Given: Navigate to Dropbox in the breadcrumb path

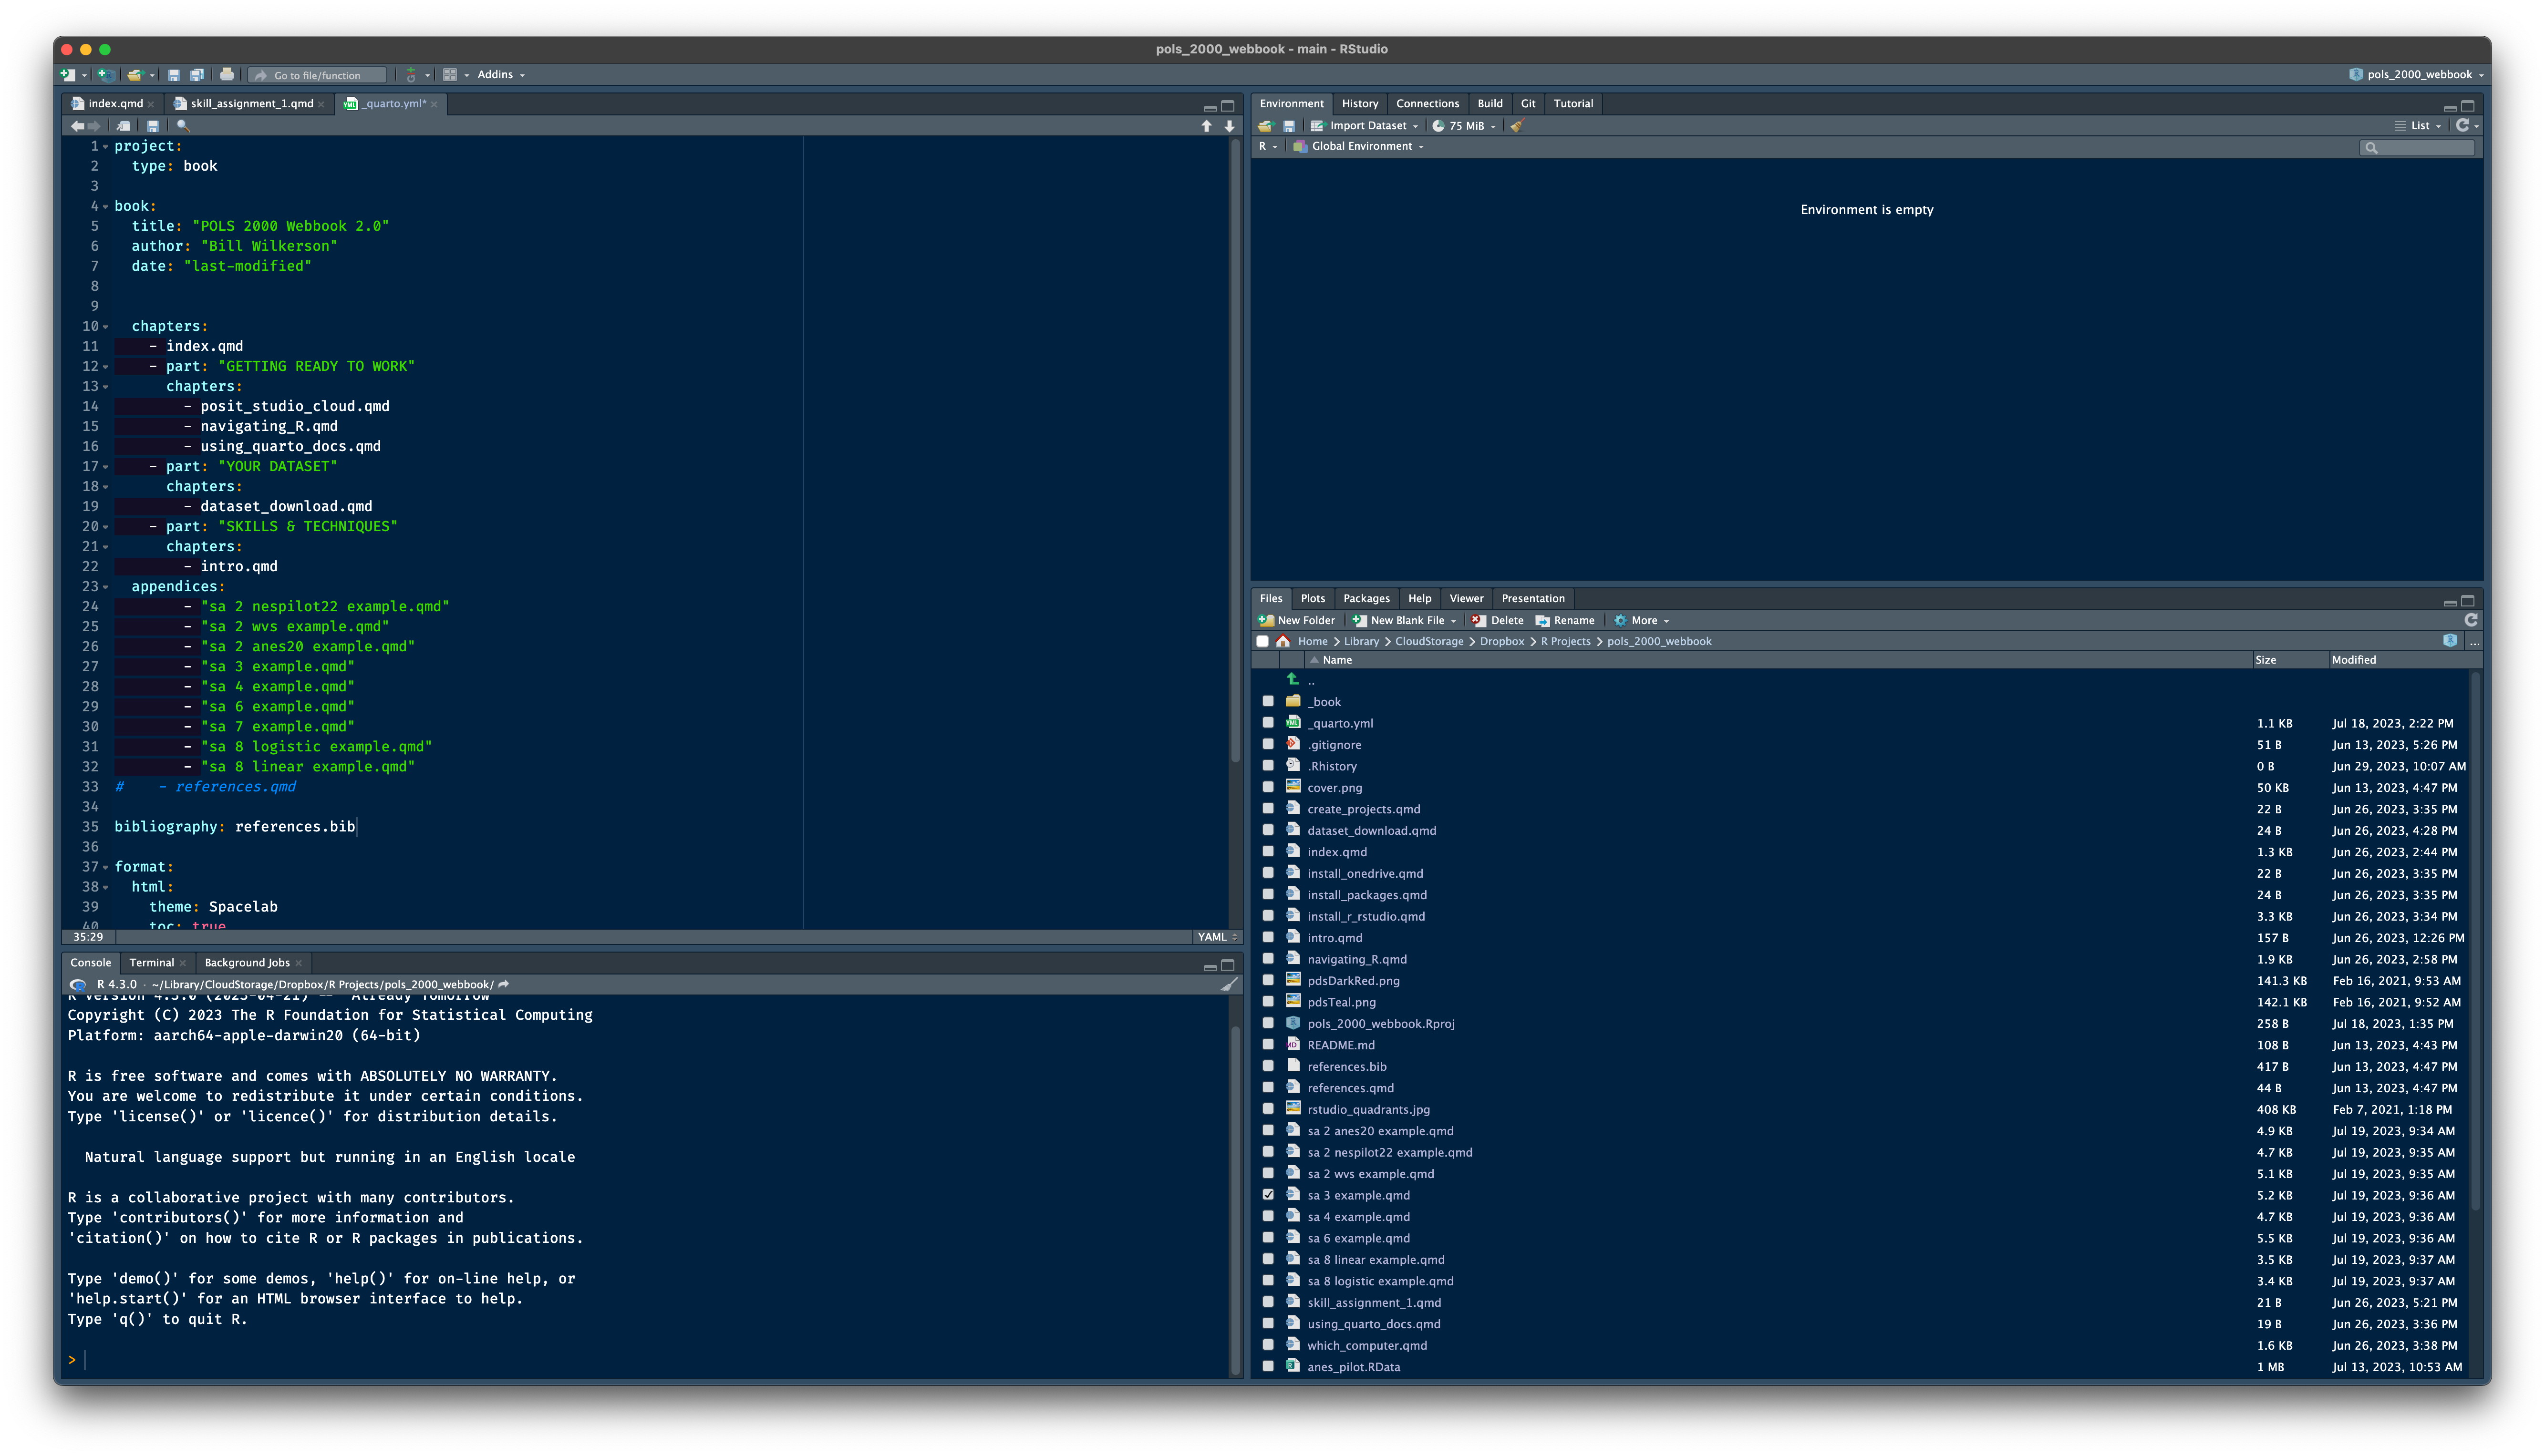Looking at the screenshot, I should (1501, 641).
